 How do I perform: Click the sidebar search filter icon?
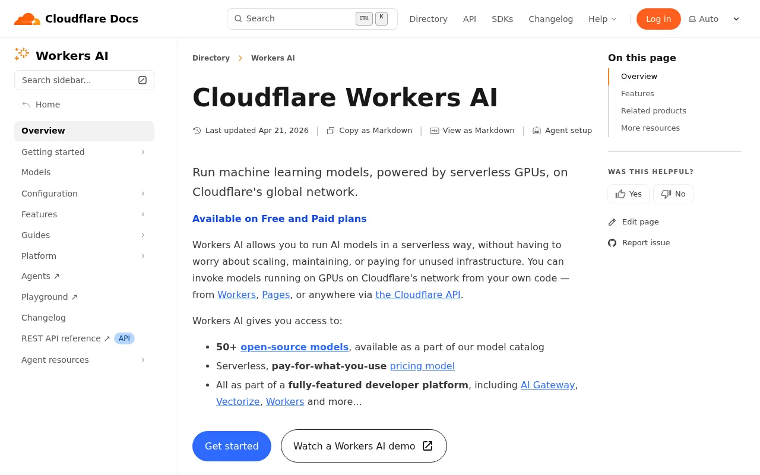pyautogui.click(x=142, y=80)
